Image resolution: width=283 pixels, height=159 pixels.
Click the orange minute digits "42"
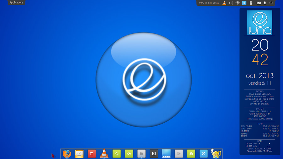pyautogui.click(x=260, y=60)
